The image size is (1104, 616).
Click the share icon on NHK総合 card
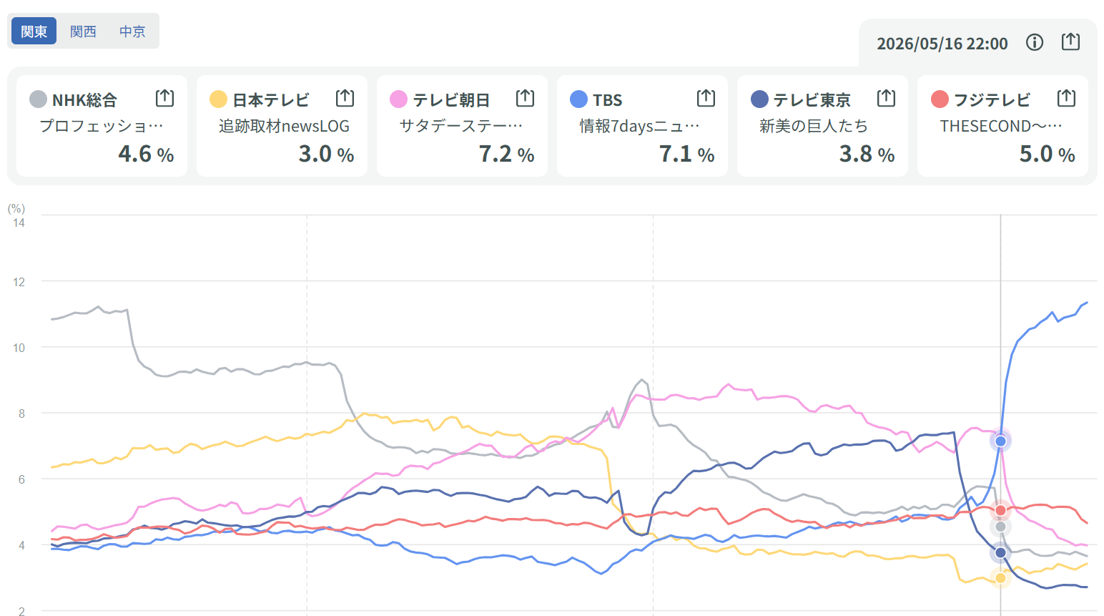(164, 98)
